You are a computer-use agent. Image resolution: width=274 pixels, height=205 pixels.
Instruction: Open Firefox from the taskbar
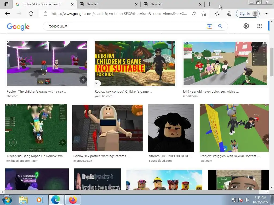point(73,200)
